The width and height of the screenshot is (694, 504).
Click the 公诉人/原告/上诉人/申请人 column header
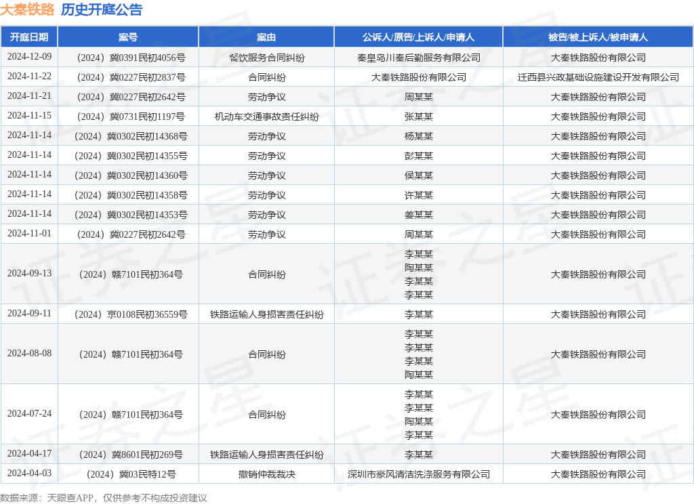(418, 37)
